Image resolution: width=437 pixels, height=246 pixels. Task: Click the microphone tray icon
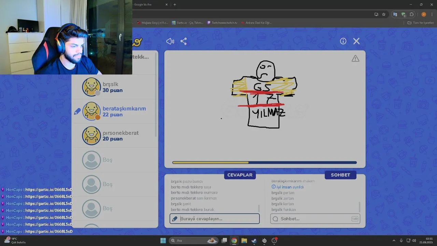pyautogui.click(x=401, y=241)
